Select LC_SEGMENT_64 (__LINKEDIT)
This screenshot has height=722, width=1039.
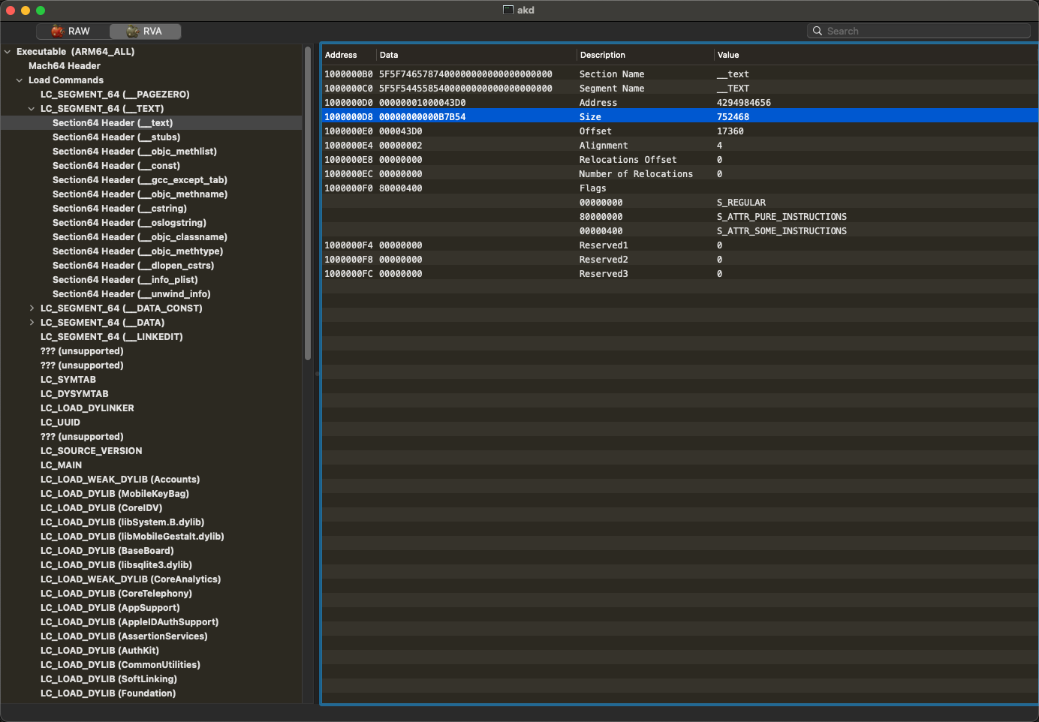pos(112,337)
